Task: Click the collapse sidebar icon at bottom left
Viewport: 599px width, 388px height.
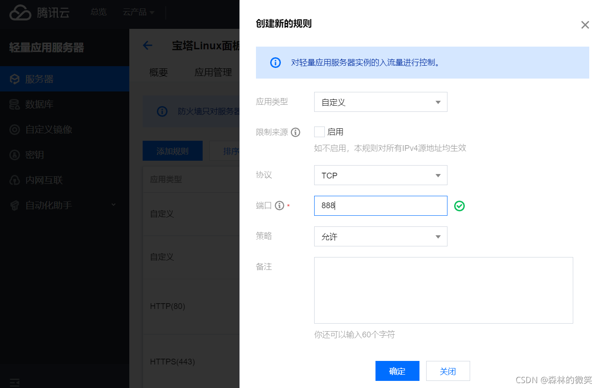Action: coord(15,382)
